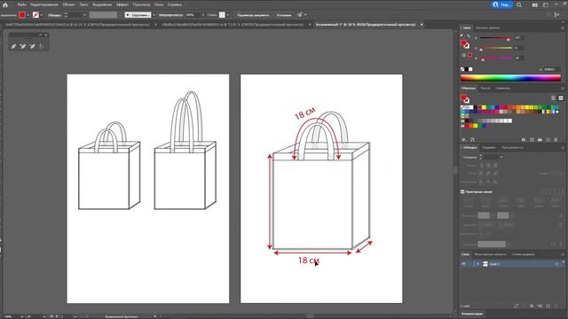Switch to the Символы symbols tab
This screenshot has width=568, height=319.
coord(502,89)
